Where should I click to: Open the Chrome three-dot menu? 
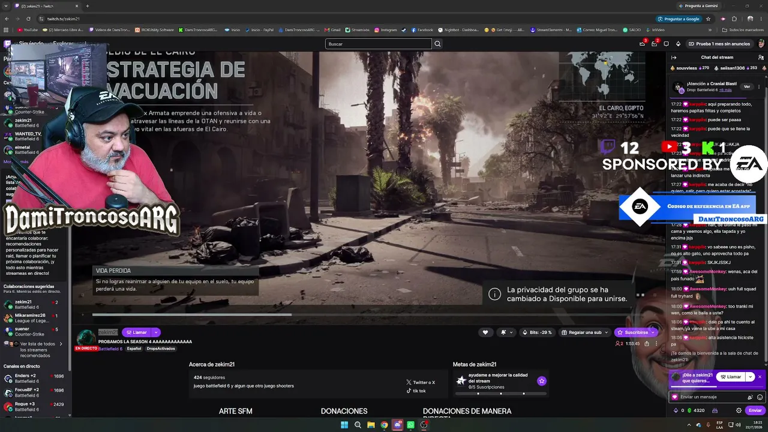761,19
